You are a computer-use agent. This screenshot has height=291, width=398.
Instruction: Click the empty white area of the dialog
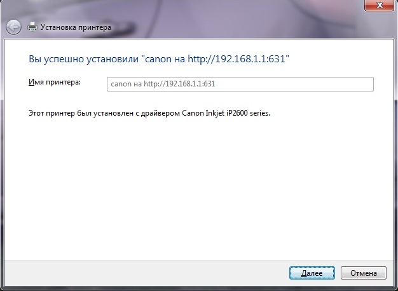point(198,187)
